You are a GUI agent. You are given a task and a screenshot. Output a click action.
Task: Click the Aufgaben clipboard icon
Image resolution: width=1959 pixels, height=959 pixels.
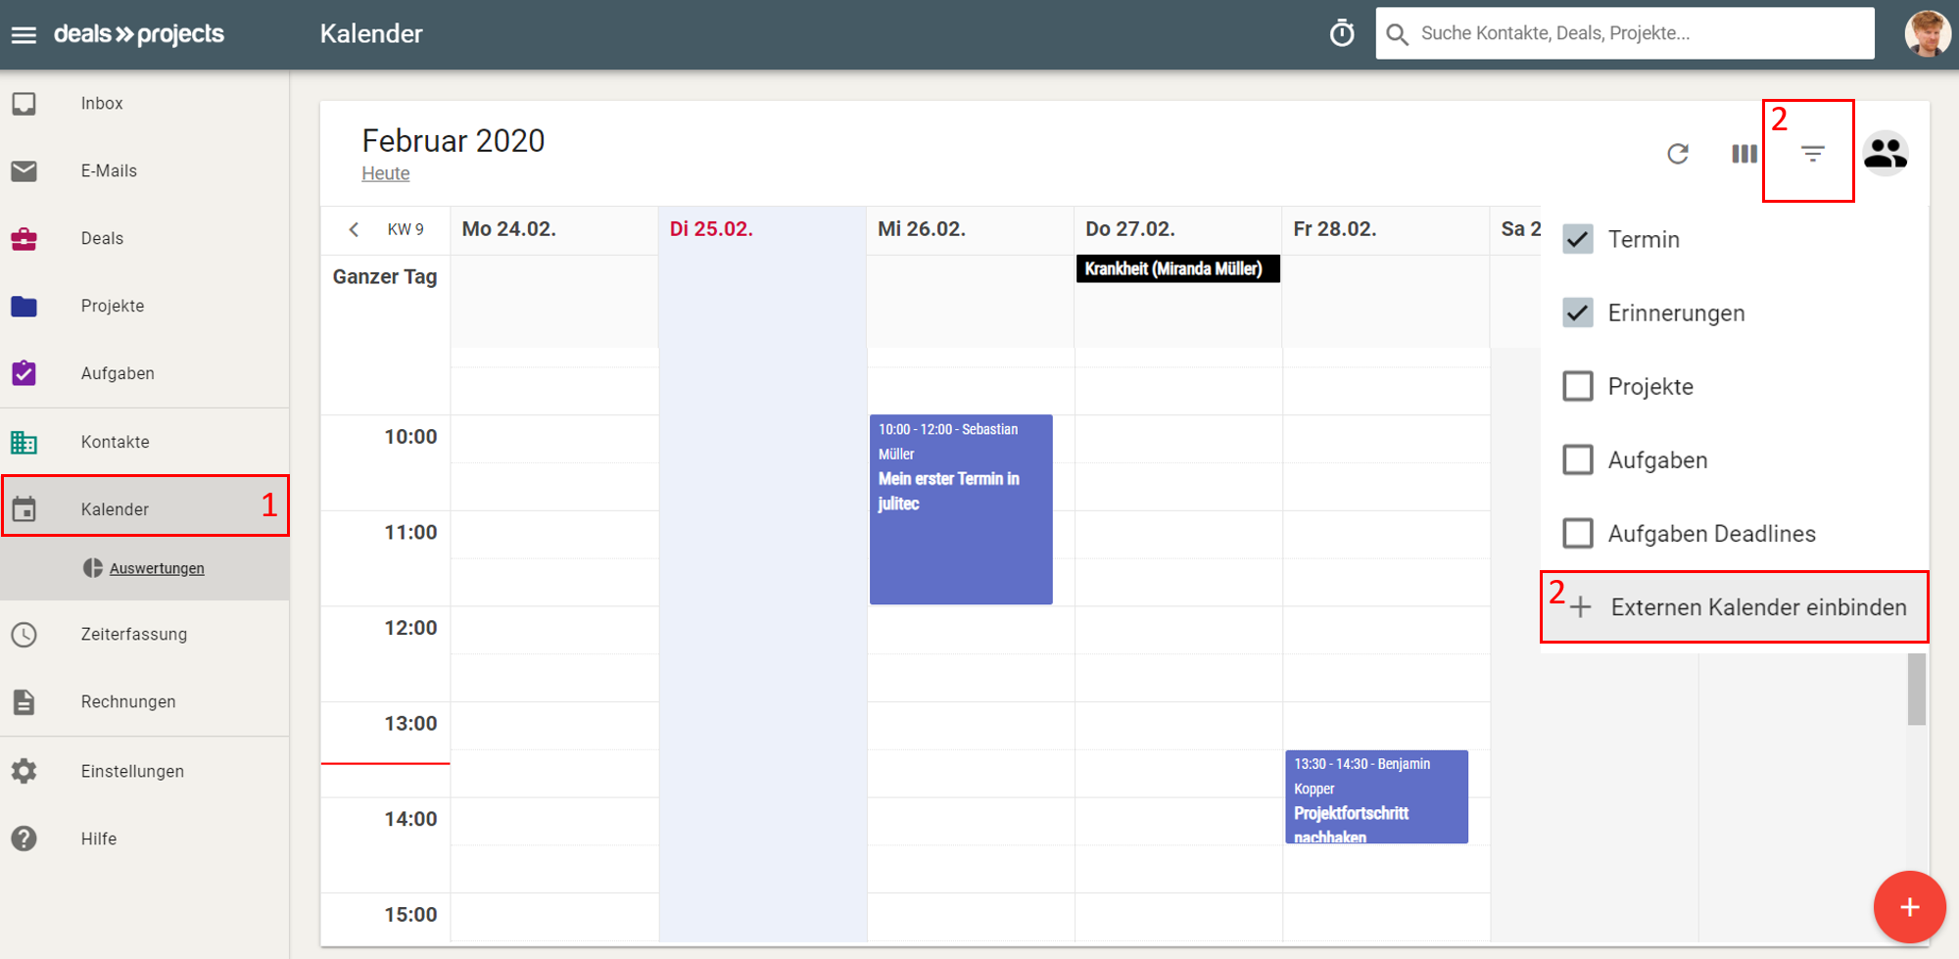tap(24, 373)
